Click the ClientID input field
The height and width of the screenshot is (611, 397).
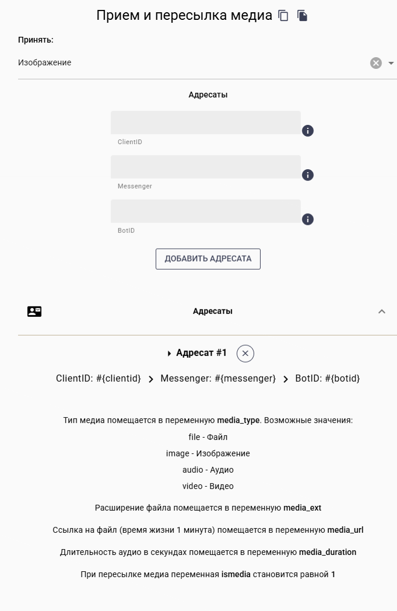pyautogui.click(x=205, y=123)
